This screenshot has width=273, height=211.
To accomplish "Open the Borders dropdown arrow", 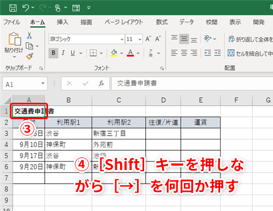I will pos(101,53).
